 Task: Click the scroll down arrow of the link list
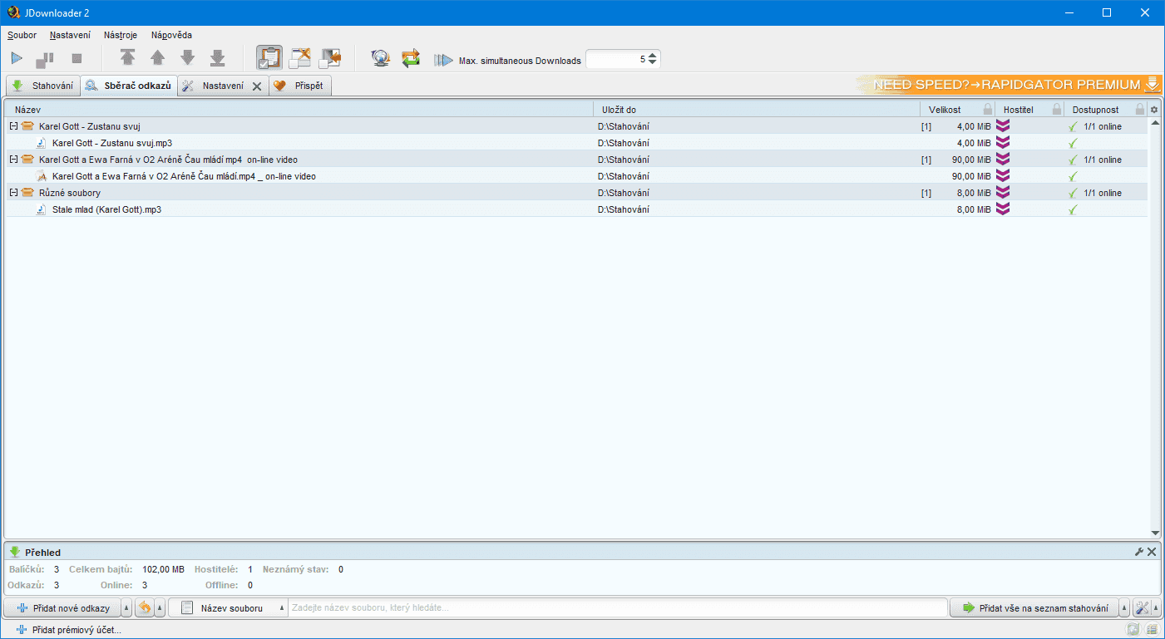[x=1154, y=533]
